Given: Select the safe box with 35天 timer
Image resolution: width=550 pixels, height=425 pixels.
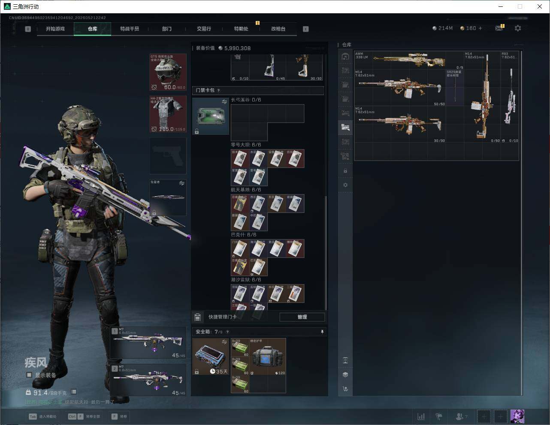Looking at the screenshot, I should pyautogui.click(x=211, y=356).
